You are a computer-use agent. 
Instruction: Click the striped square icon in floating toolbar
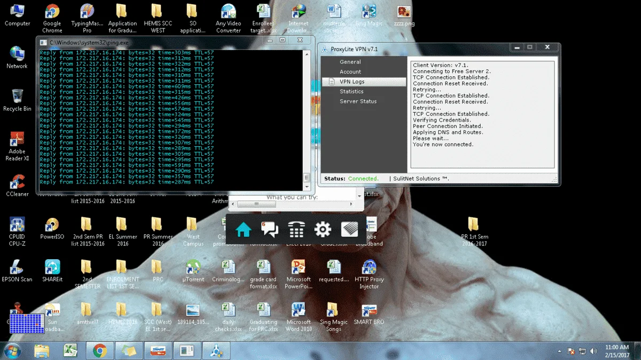349,230
